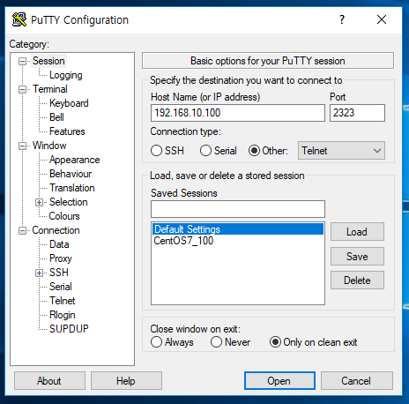Collapse the Session tree node
The width and height of the screenshot is (409, 404).
(22, 61)
